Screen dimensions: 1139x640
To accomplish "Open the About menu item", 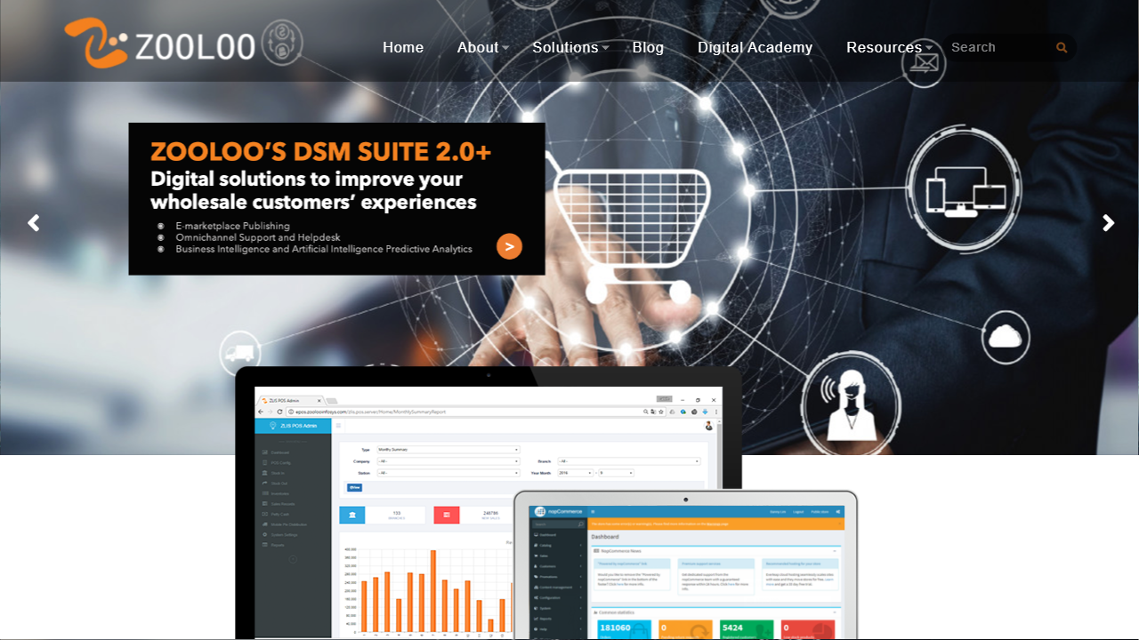I will click(478, 47).
